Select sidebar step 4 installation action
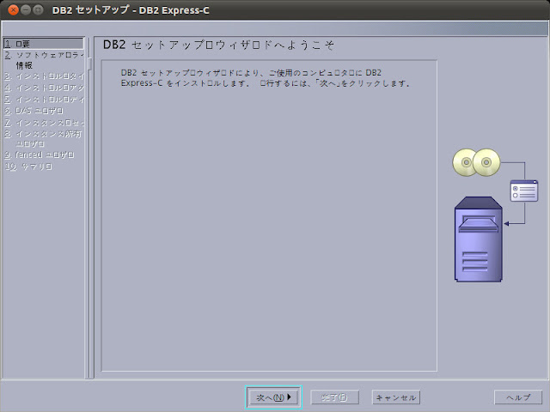550x412 pixels. click(44, 88)
